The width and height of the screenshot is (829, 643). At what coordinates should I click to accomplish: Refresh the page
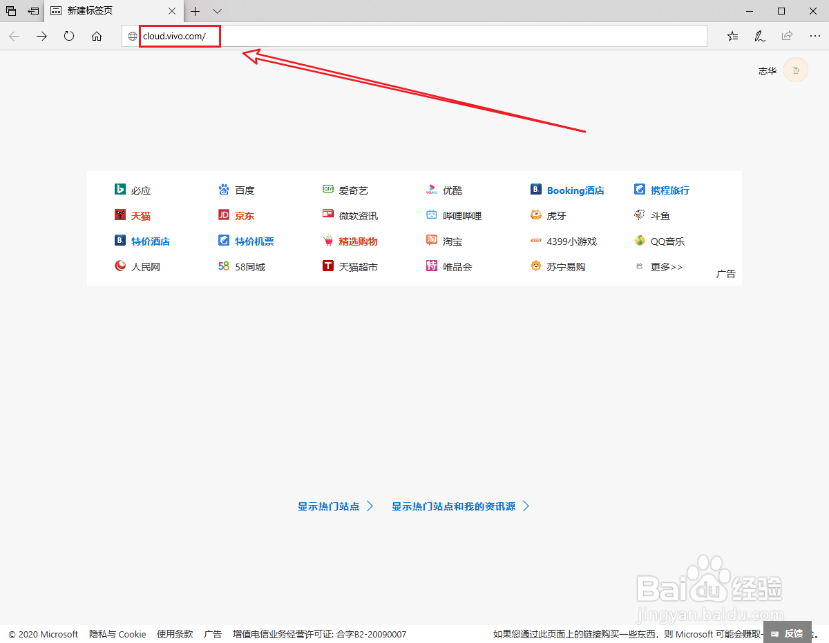click(x=69, y=37)
